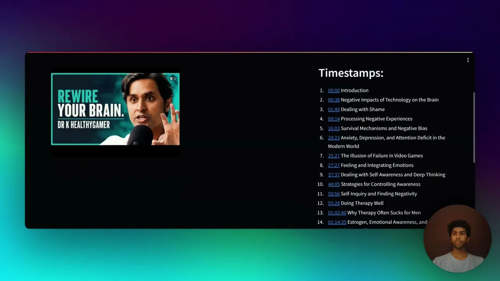500x281 pixels.
Task: Click "Survival Mechanisms and Negative Bias" text
Action: [x=384, y=128]
